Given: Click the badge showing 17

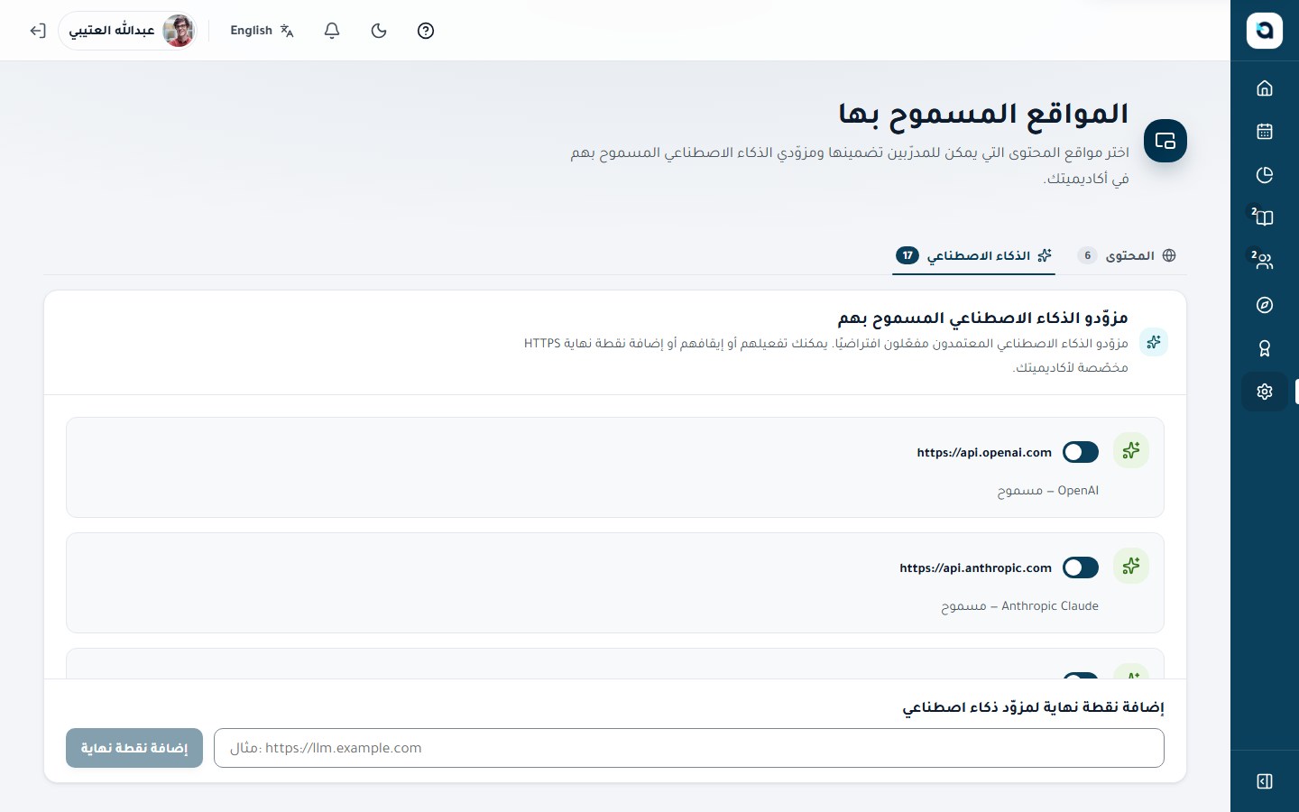Looking at the screenshot, I should [907, 255].
